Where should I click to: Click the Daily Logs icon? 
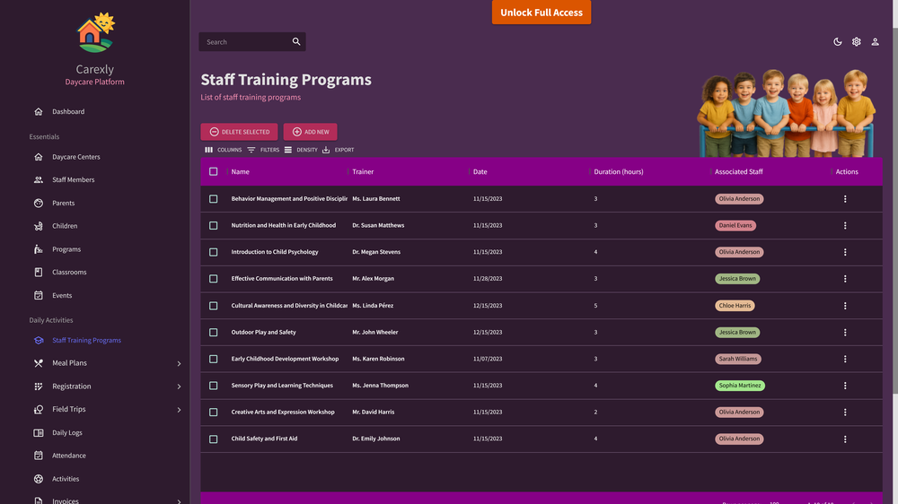pyautogui.click(x=39, y=433)
